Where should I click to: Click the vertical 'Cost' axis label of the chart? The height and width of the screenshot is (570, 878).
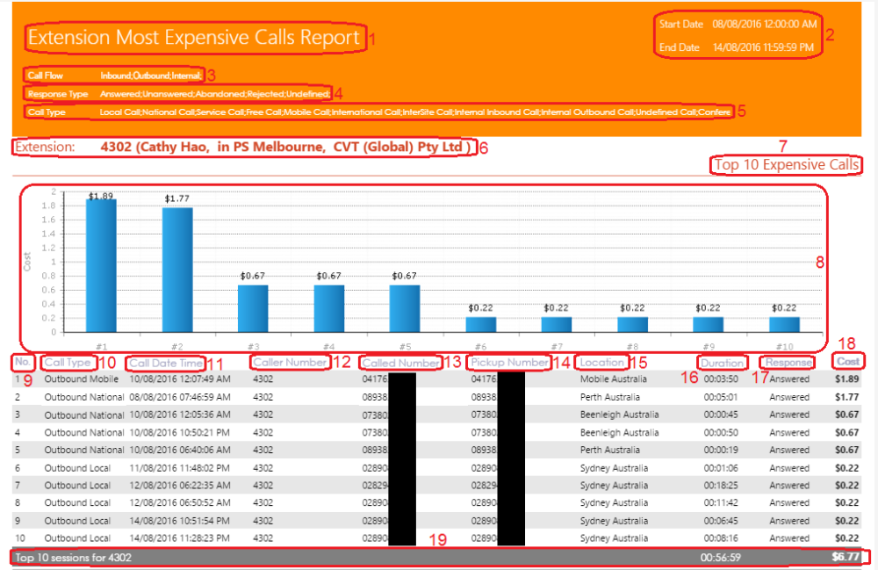pos(27,262)
